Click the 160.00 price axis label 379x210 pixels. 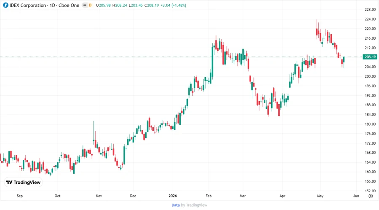[x=370, y=172]
